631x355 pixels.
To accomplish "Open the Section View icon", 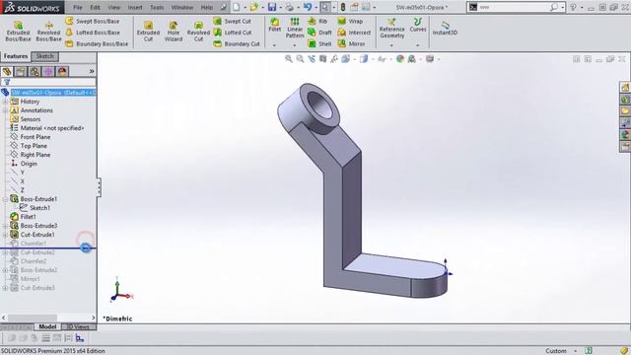I will [322, 59].
